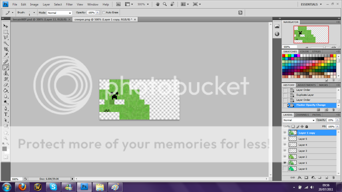Viewport: 342px width, 192px height.
Task: Open layer Opacity slider arrow
Action: 337,120
